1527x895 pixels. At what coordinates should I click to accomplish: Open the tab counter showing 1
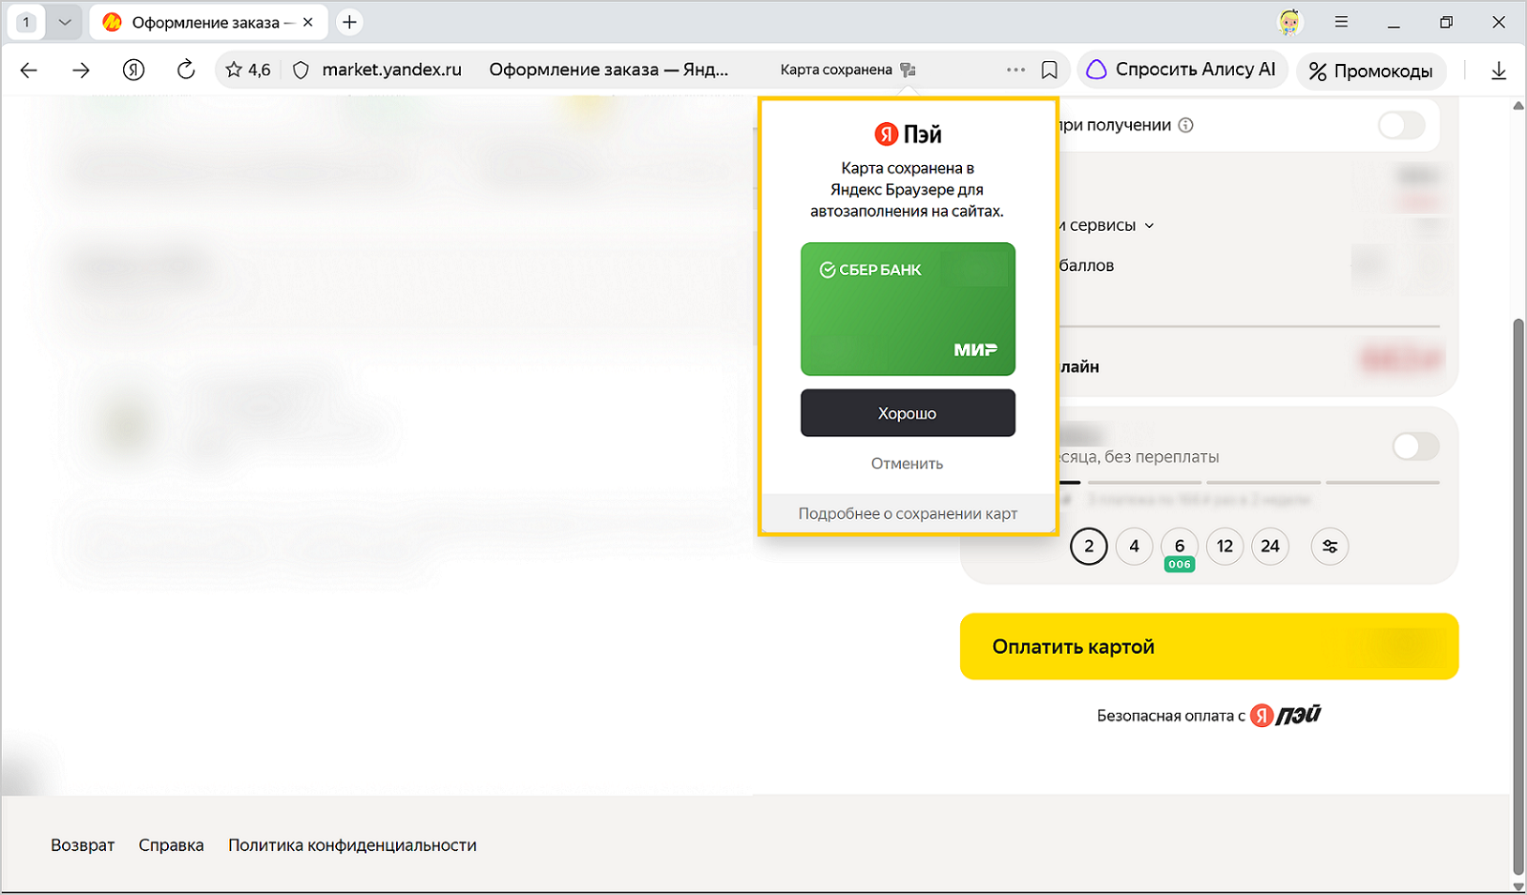pos(27,22)
